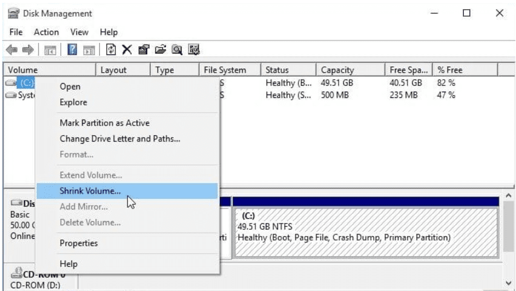Click the Back arrow toolbar icon

[11, 50]
